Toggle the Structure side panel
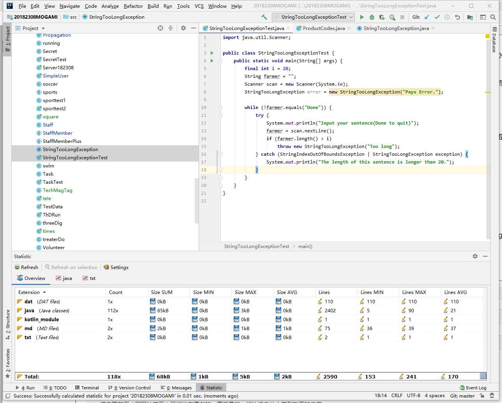Viewport: 502px width, 403px height. click(x=7, y=324)
